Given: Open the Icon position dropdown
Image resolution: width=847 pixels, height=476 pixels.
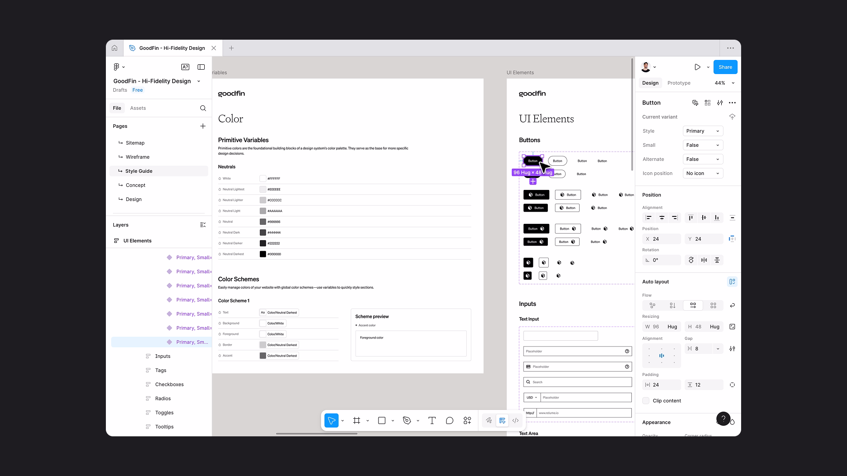Looking at the screenshot, I should pyautogui.click(x=703, y=173).
